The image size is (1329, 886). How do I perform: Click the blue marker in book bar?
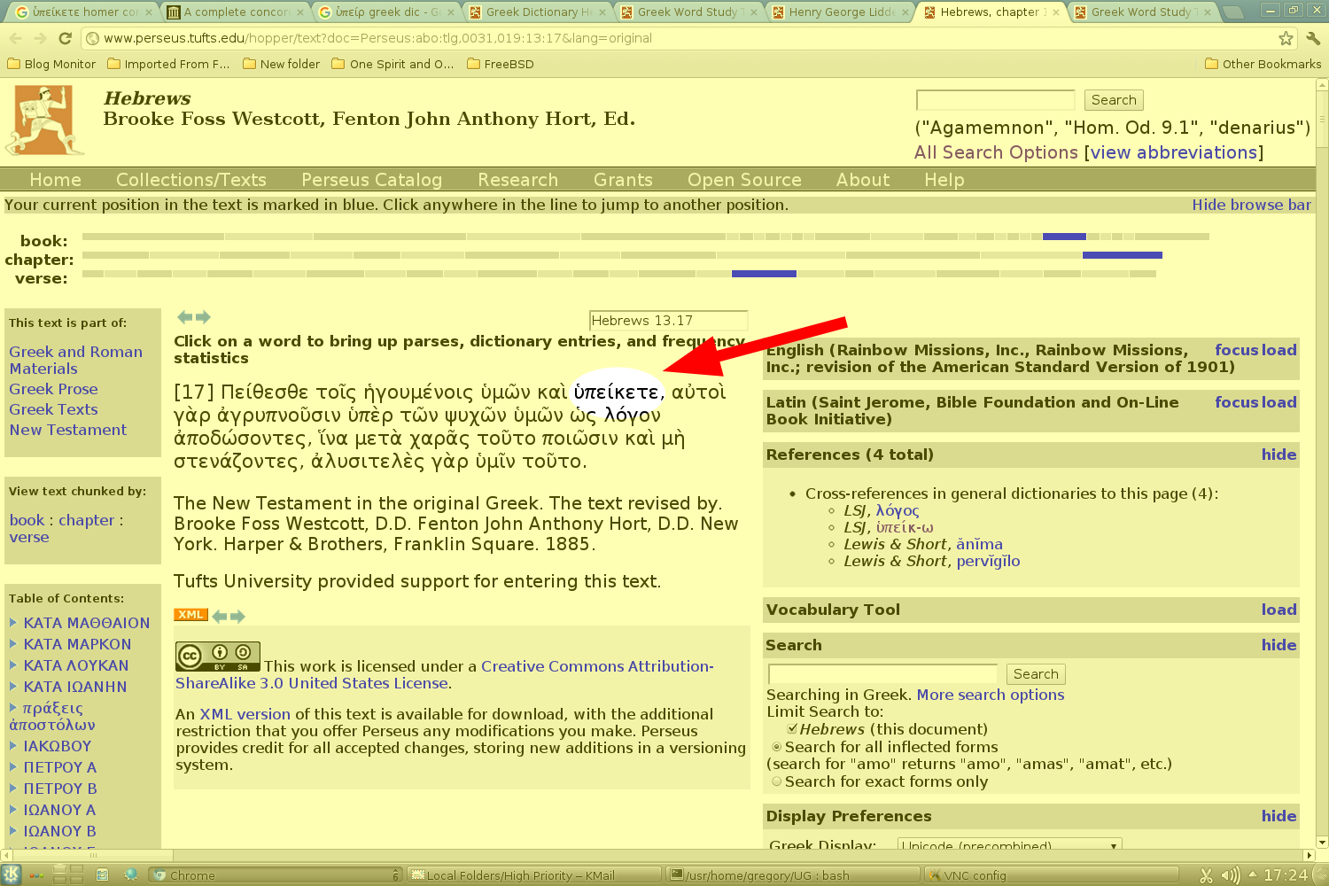click(1064, 237)
